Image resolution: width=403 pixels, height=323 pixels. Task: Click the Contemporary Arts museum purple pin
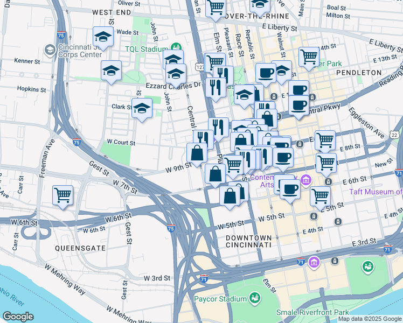click(x=306, y=180)
